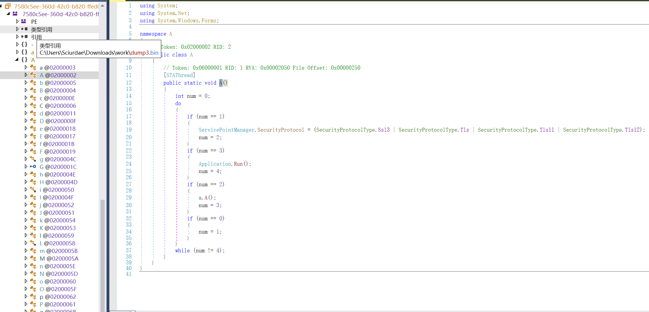
Task: Click the [STAThread] attribute text
Action: (179, 75)
